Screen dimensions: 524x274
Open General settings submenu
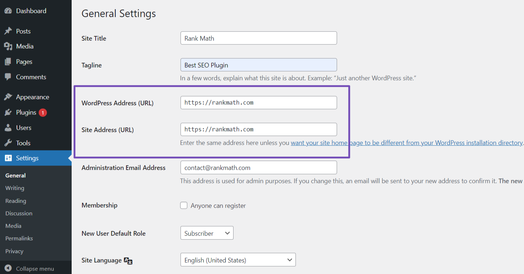pos(15,176)
